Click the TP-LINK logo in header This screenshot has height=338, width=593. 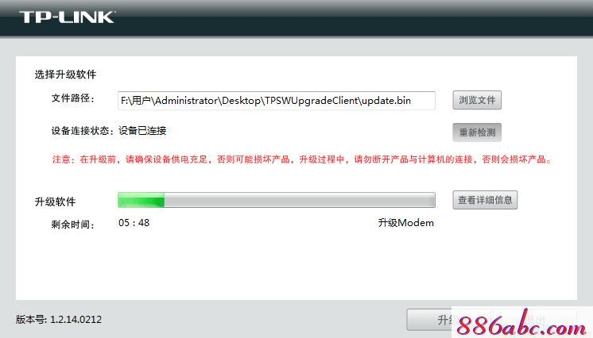[67, 17]
